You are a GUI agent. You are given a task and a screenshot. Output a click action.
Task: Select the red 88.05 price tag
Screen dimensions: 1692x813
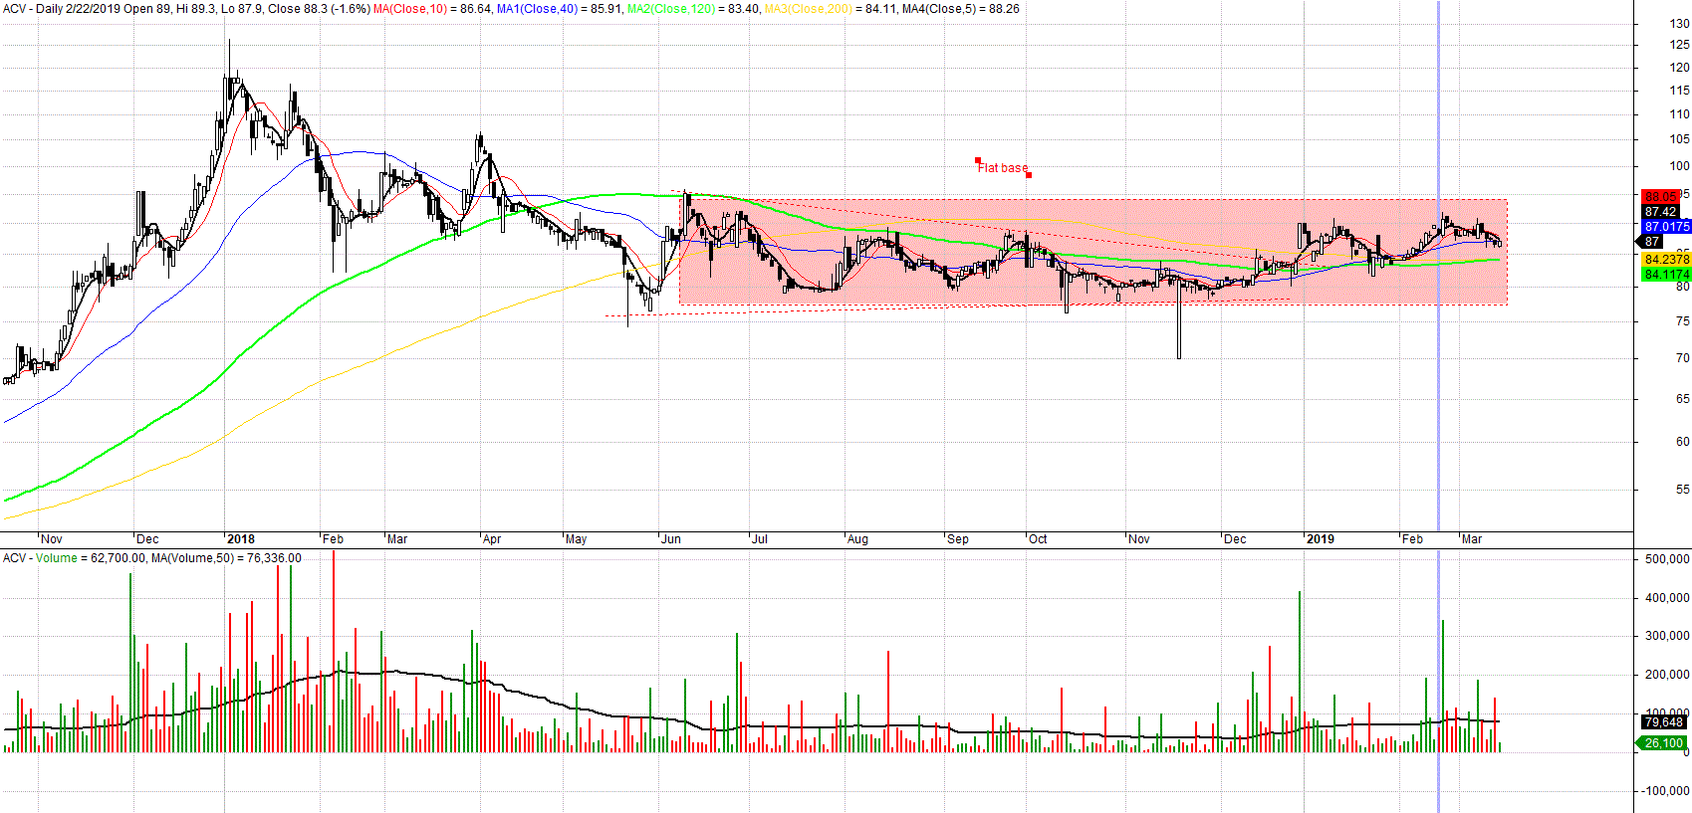coord(1659,197)
